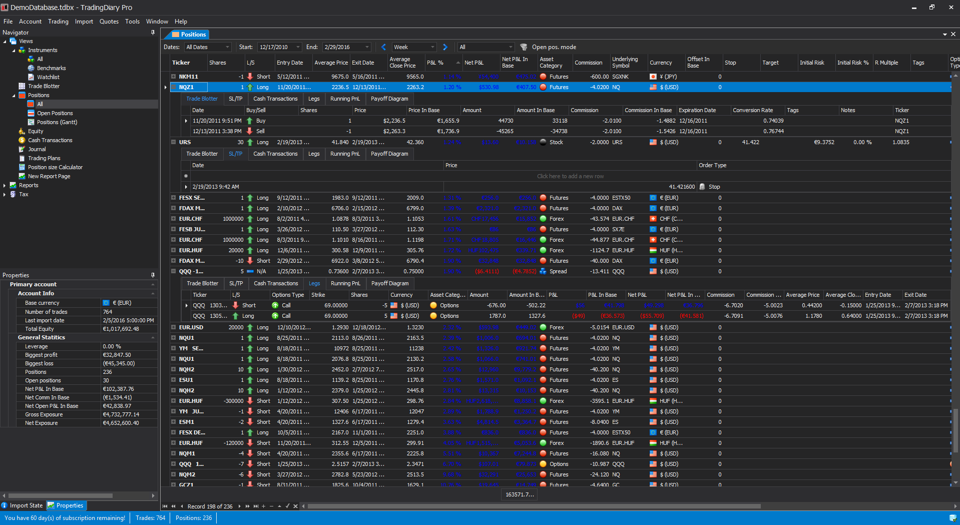Image resolution: width=960 pixels, height=525 pixels.
Task: Open Cash Transactions in Navigator
Action: (50, 140)
